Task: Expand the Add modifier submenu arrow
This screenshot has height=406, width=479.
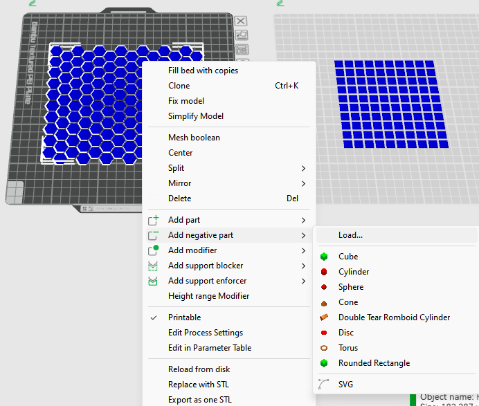Action: [303, 250]
